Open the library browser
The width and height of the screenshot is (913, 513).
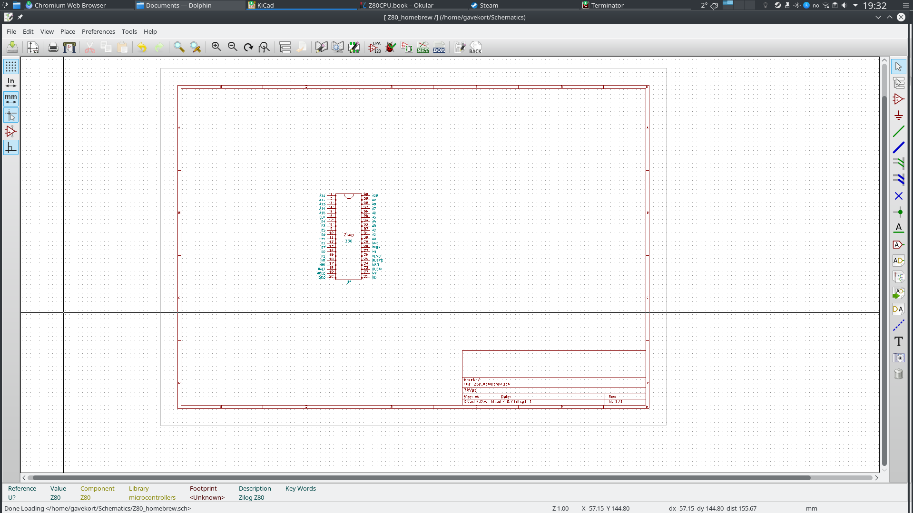pos(338,47)
